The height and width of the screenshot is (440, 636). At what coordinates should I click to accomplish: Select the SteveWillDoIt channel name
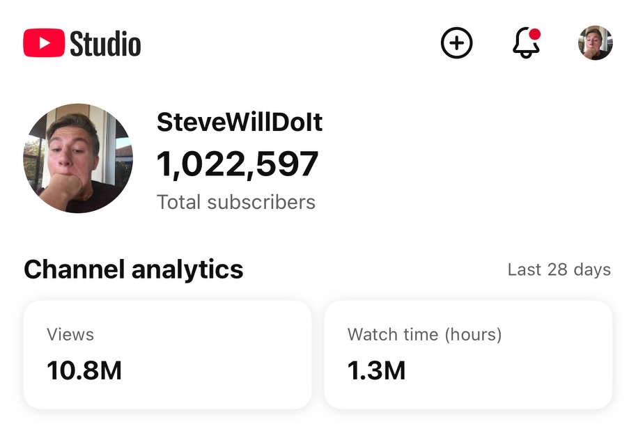point(240,123)
